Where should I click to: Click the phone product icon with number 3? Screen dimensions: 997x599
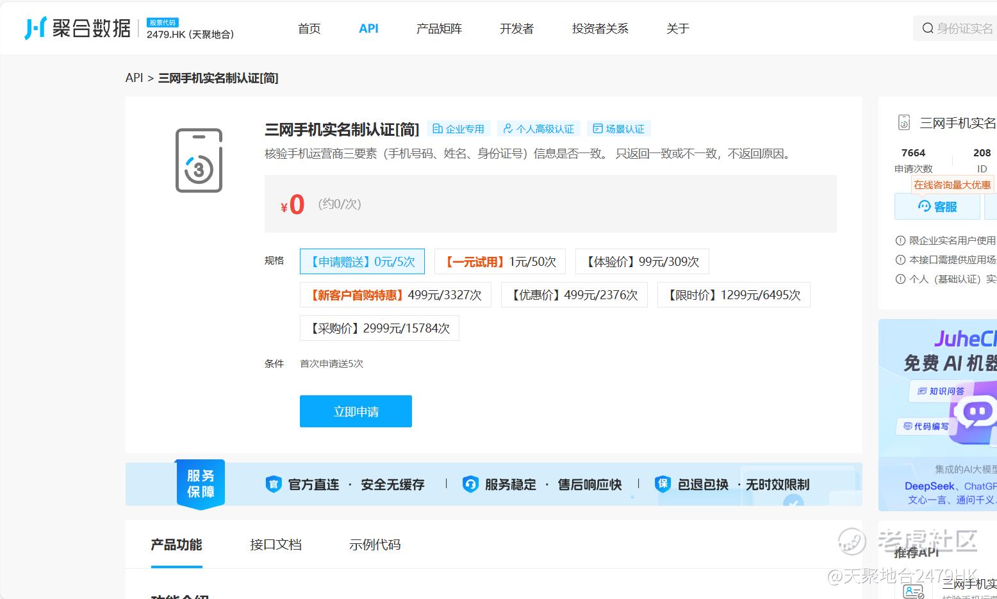coord(199,160)
